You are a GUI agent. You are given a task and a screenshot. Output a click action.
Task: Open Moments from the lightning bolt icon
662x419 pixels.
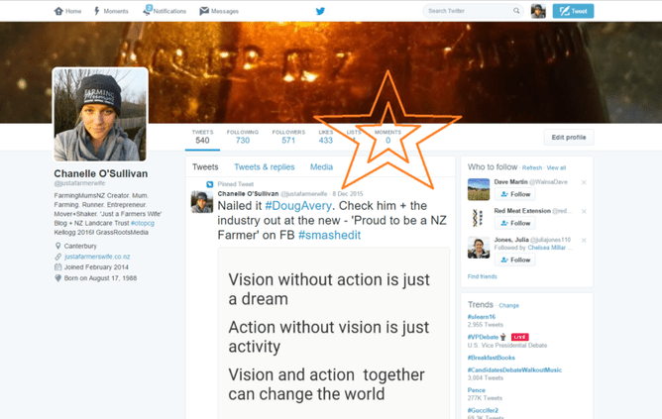tap(111, 11)
